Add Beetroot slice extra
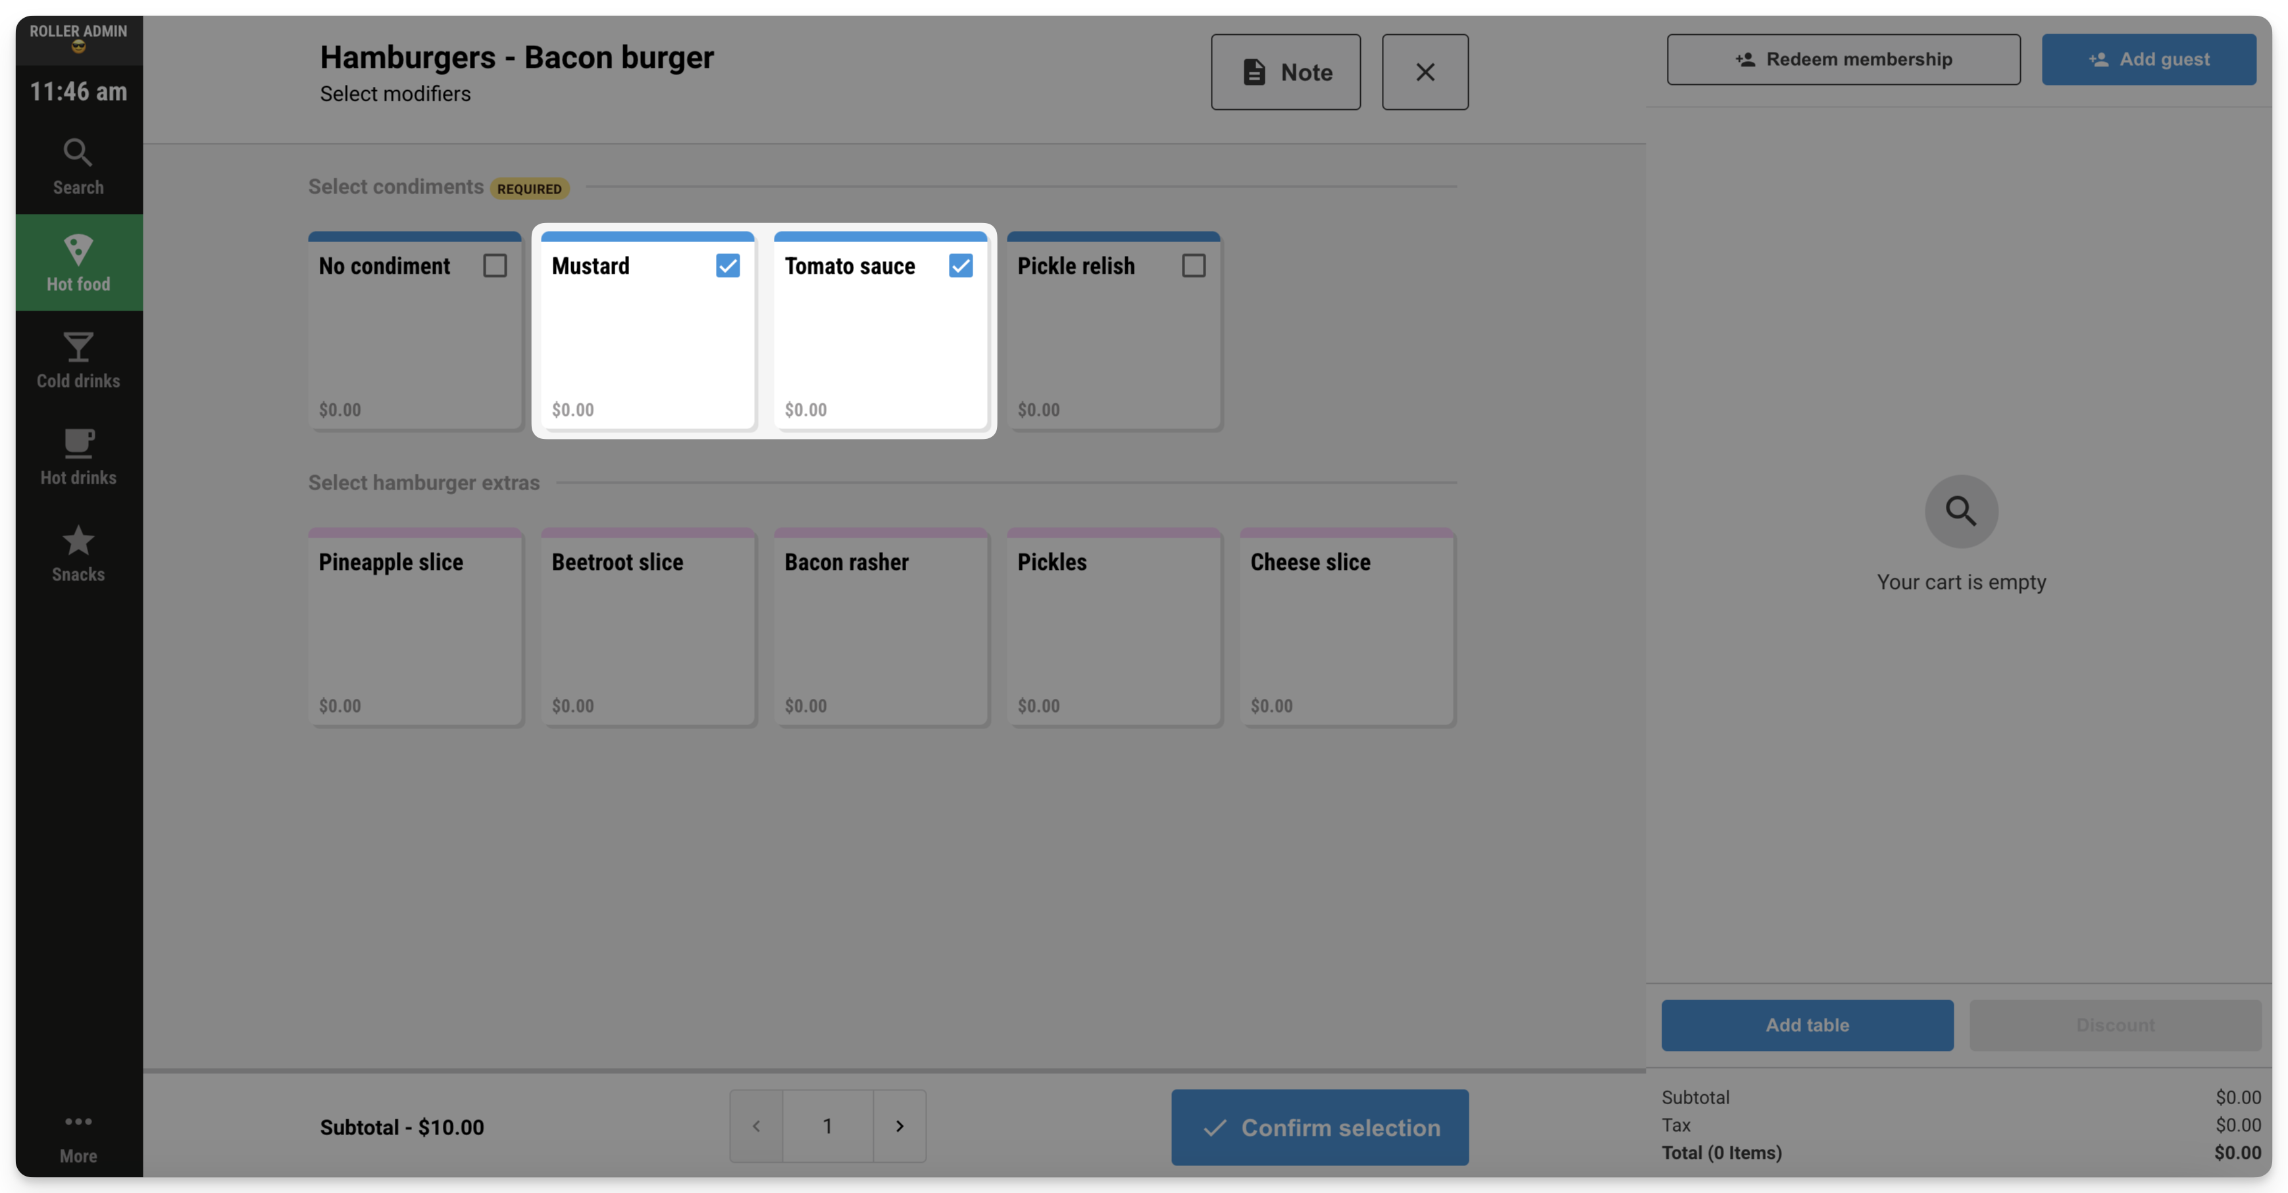This screenshot has height=1193, width=2288. tap(648, 628)
